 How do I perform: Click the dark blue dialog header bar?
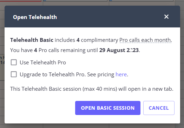tap(92, 17)
